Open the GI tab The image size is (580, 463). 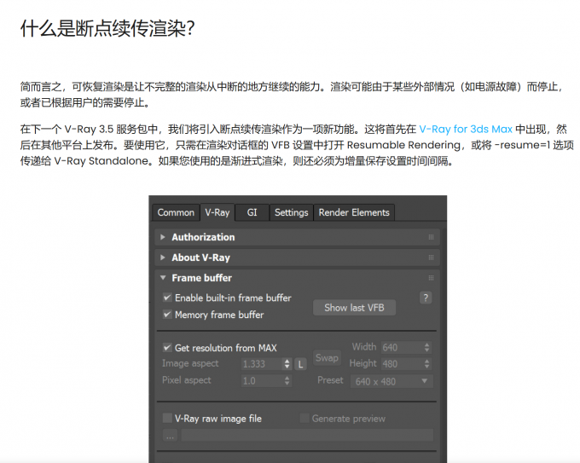tap(252, 212)
